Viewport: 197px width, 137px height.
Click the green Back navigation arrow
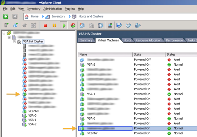click(6, 16)
